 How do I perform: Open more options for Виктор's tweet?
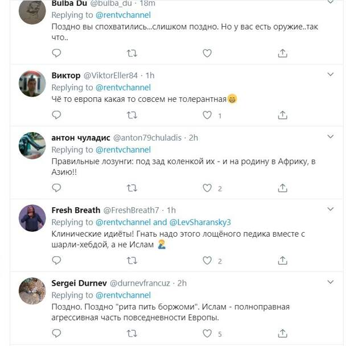point(330,75)
